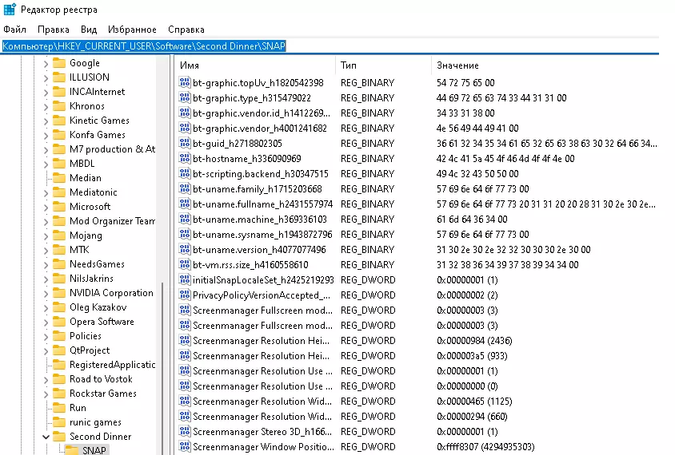The height and width of the screenshot is (455, 675).
Task: Click icon for bt-uname.version_h4077077496
Action: [x=185, y=250]
